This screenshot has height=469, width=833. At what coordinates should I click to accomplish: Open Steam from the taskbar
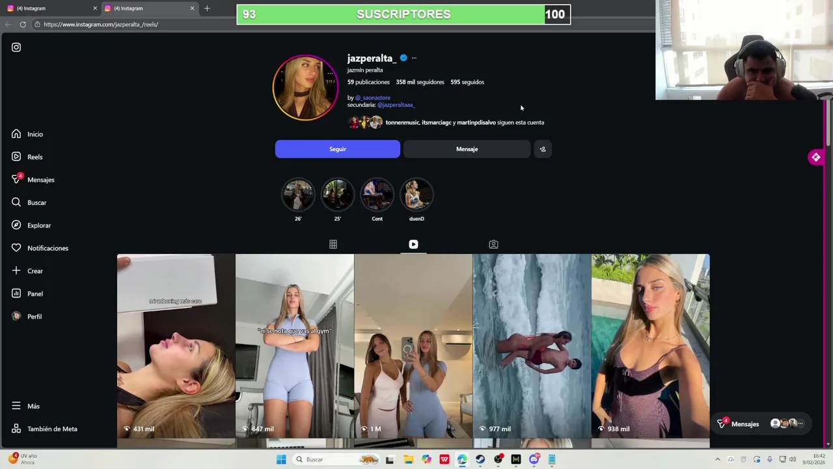click(480, 459)
